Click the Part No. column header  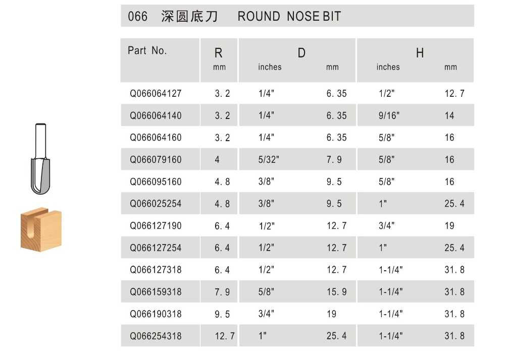point(147,50)
